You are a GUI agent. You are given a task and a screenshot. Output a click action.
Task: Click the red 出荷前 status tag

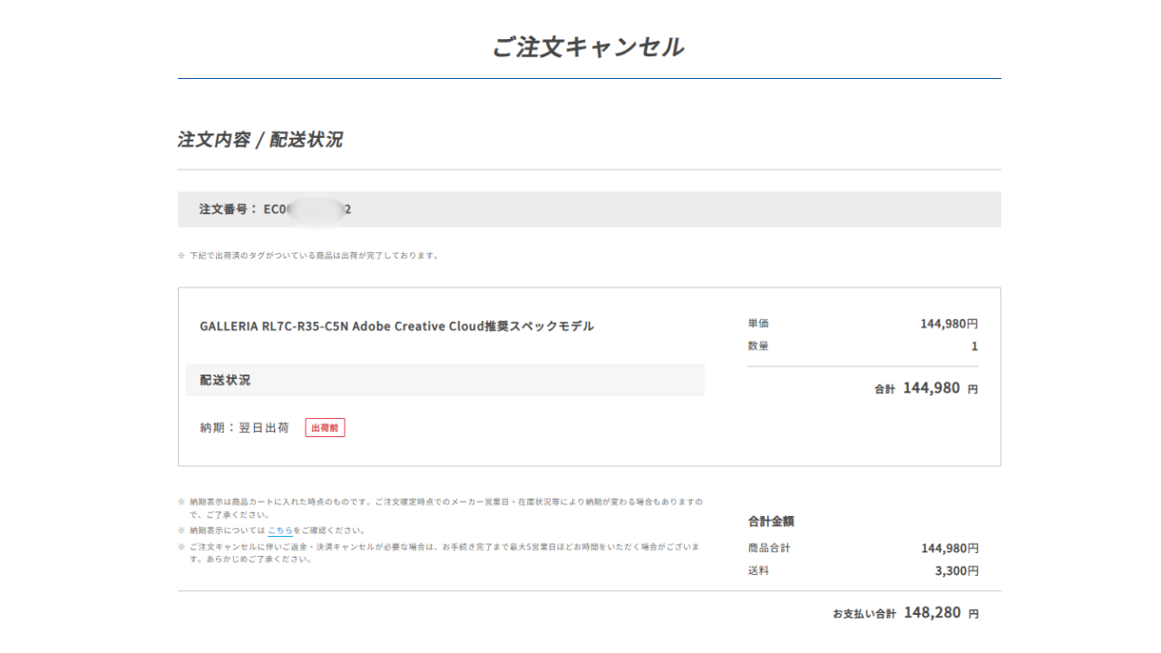click(325, 427)
